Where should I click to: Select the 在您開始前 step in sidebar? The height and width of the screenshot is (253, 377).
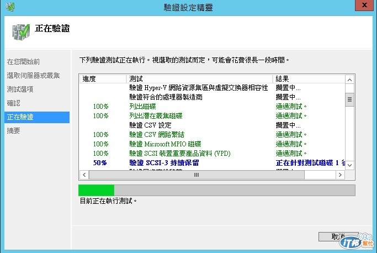(23, 62)
